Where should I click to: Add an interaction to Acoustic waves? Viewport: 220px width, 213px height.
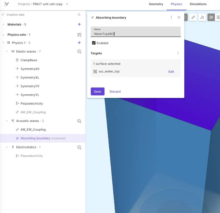[x=79, y=121]
